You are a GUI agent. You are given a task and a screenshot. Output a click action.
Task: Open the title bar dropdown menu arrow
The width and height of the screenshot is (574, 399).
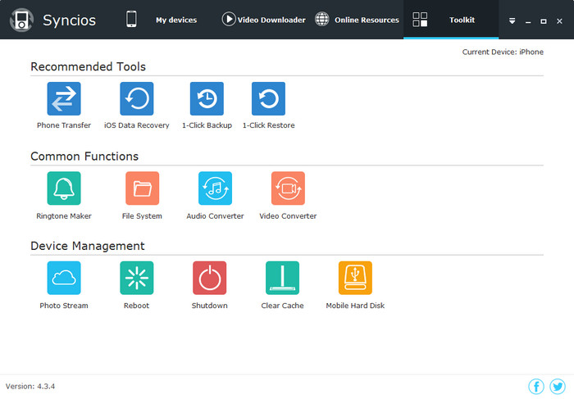click(x=512, y=20)
